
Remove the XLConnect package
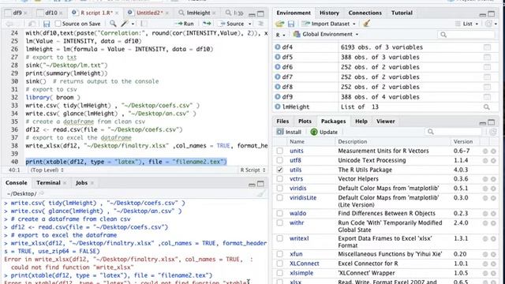(x=493, y=263)
